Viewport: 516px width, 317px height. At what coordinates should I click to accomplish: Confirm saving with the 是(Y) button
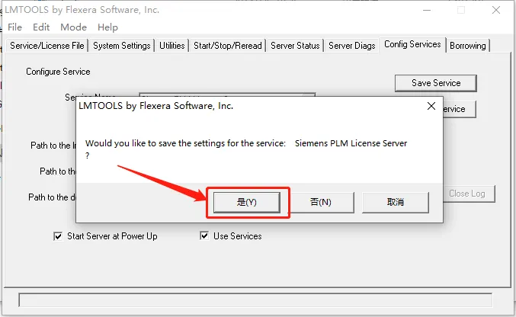[246, 202]
